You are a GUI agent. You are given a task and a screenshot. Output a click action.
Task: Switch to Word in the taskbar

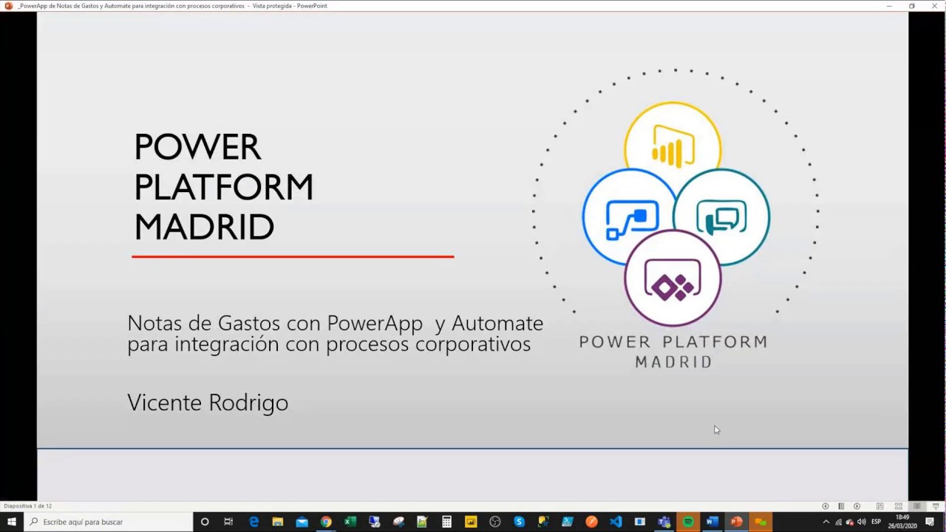pos(712,522)
